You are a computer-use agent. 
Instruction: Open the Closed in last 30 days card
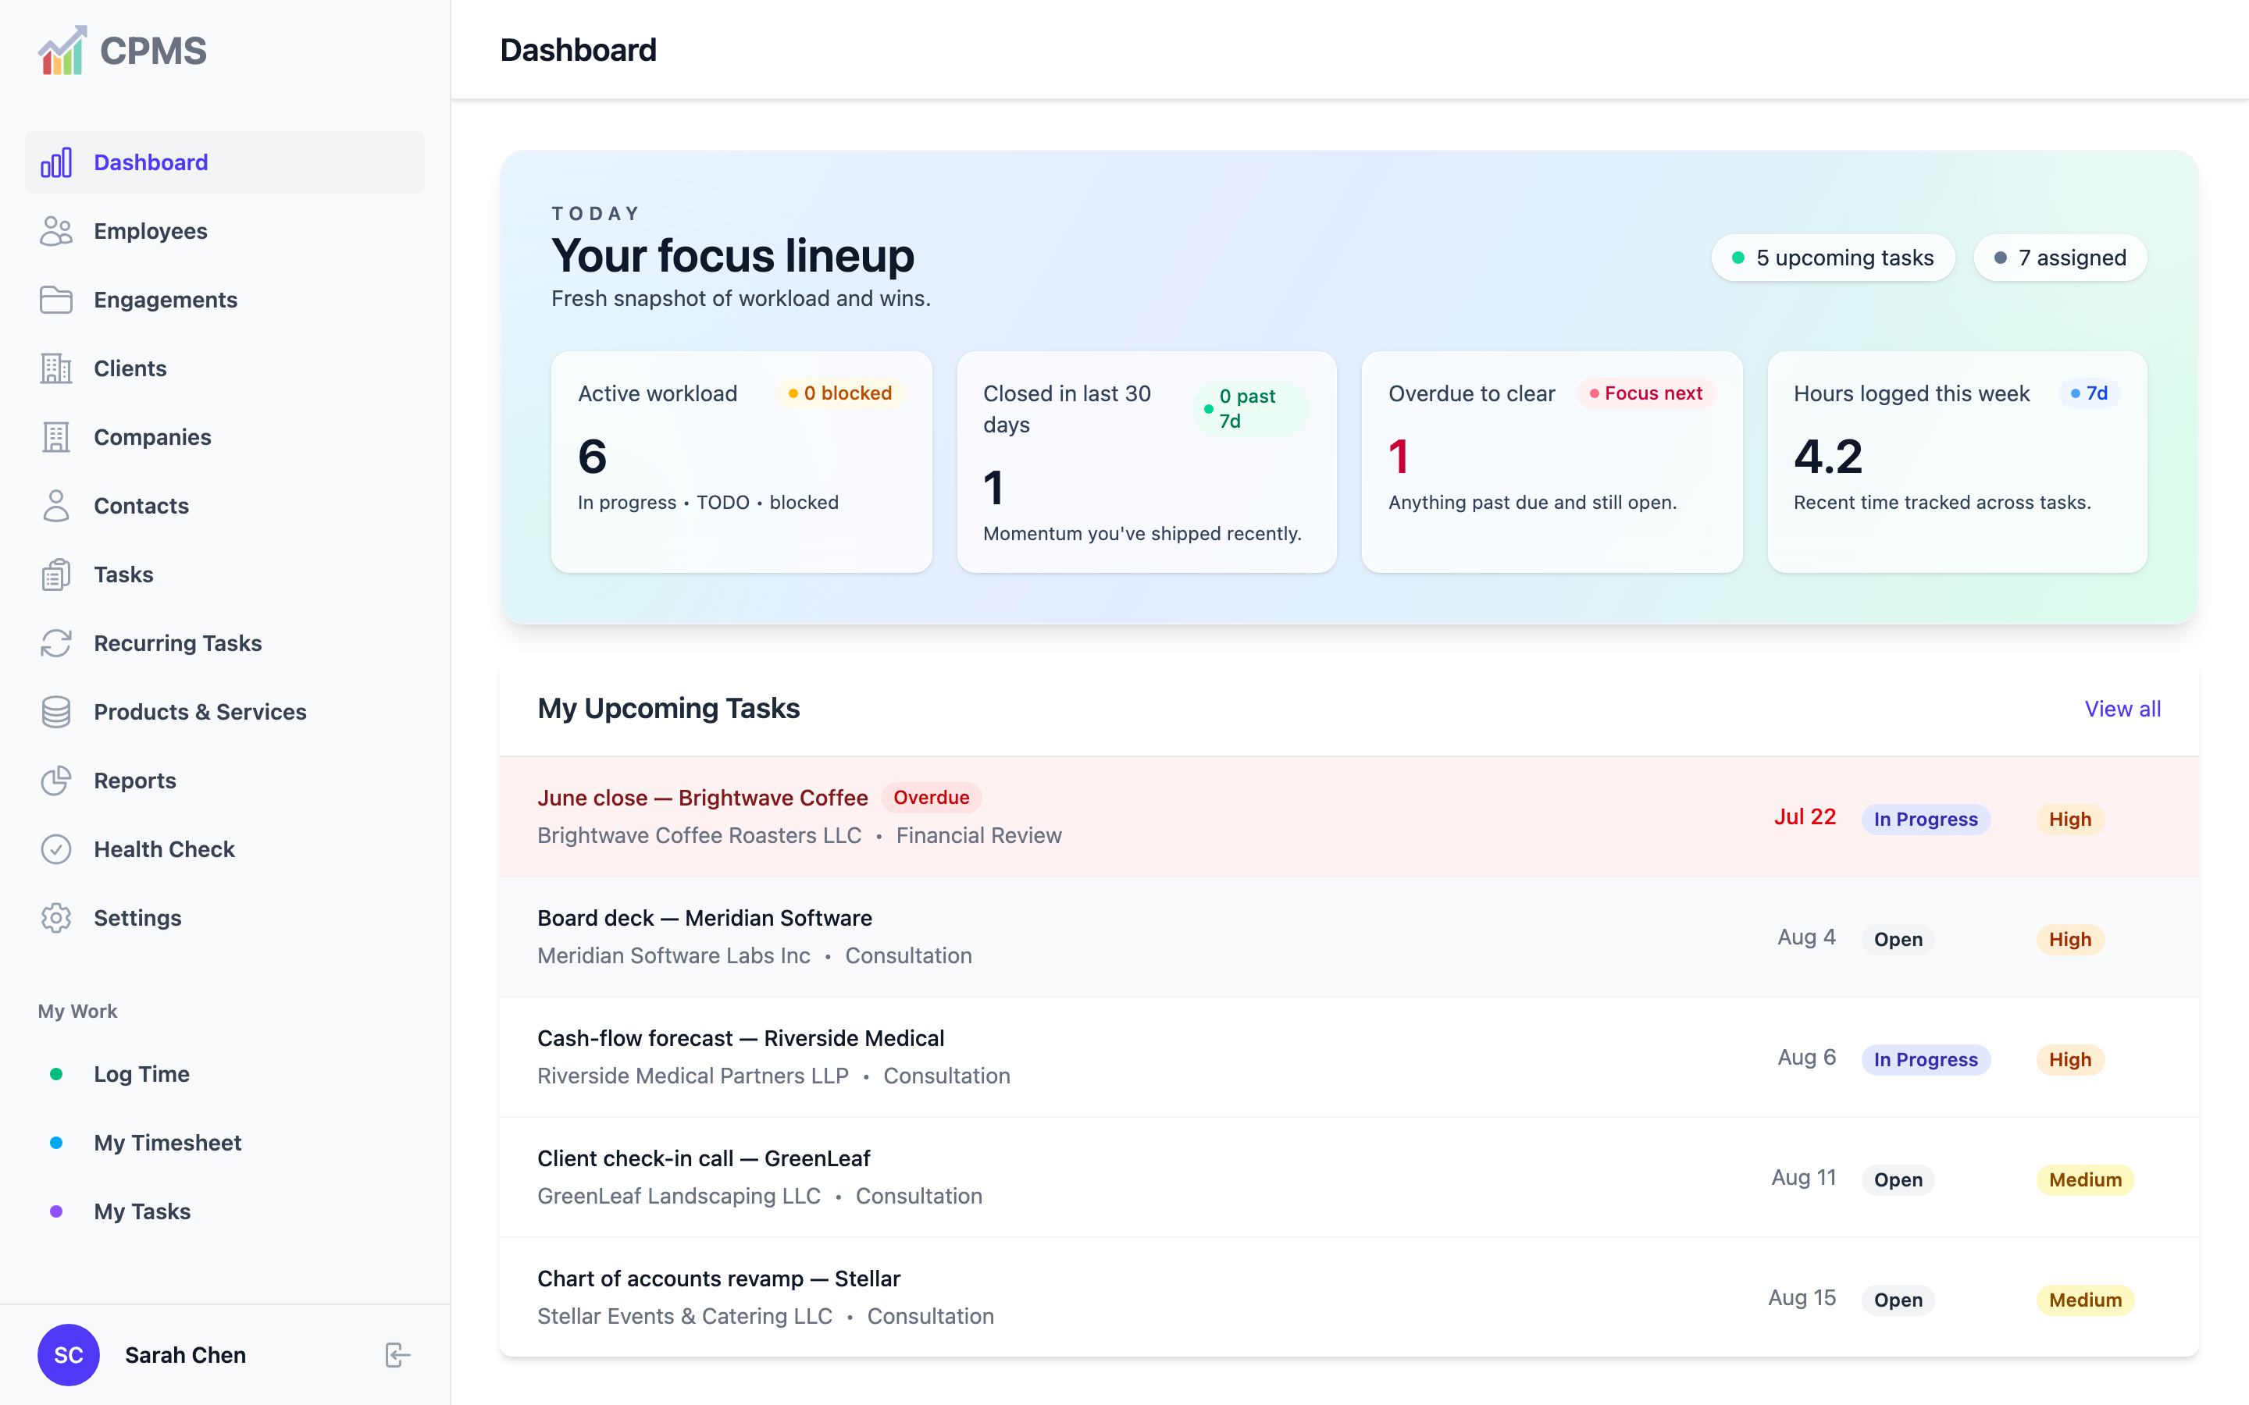click(1147, 462)
